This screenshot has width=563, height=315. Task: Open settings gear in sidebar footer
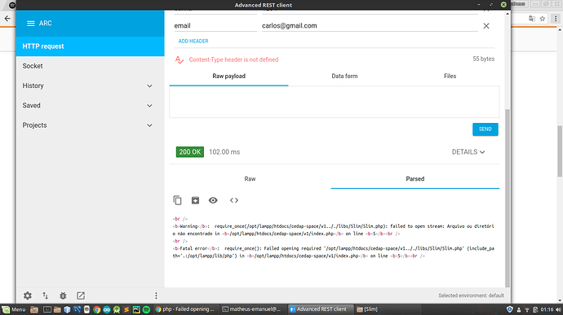point(28,295)
